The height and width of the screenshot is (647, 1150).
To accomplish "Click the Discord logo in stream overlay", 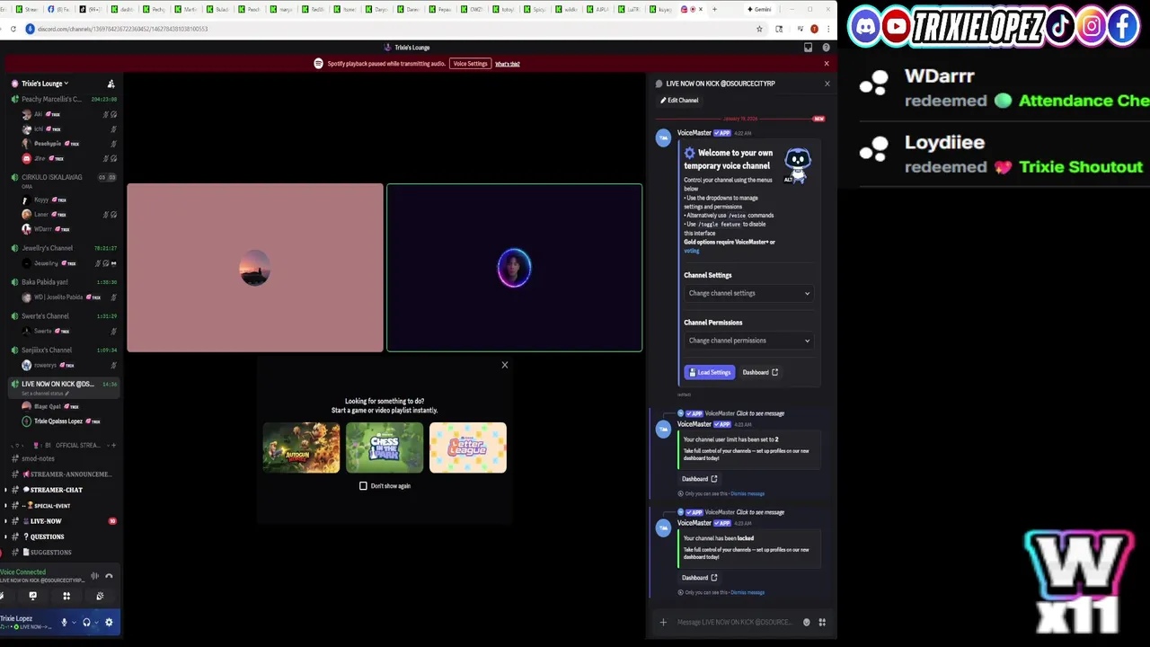I will 864,26.
